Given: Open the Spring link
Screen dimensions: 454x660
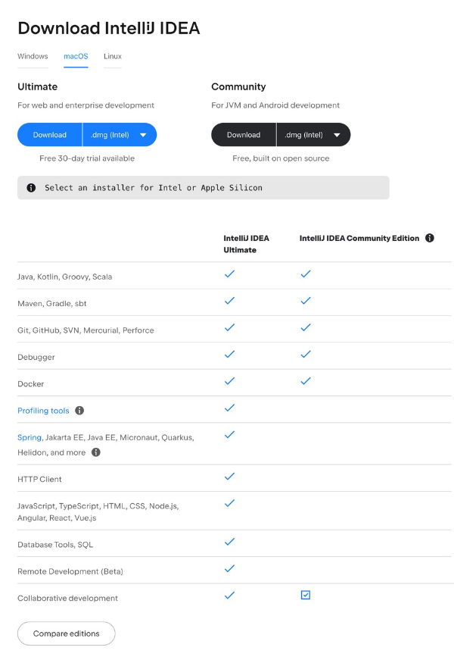Looking at the screenshot, I should tap(30, 437).
